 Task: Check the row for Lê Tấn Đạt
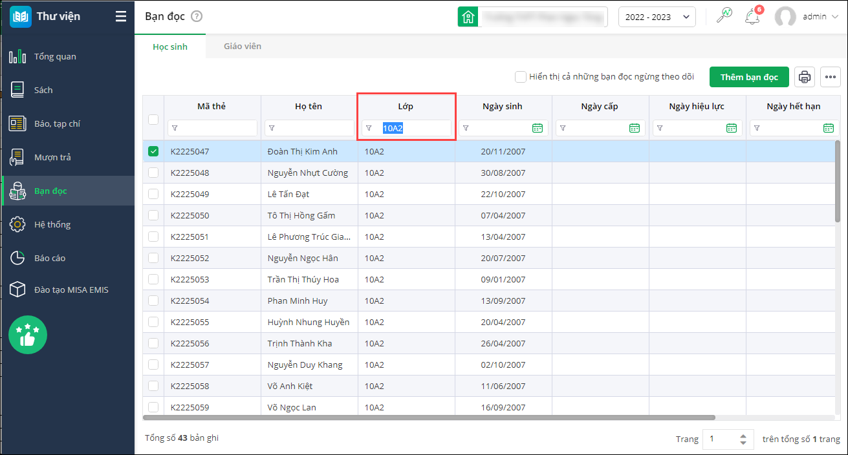pyautogui.click(x=153, y=194)
